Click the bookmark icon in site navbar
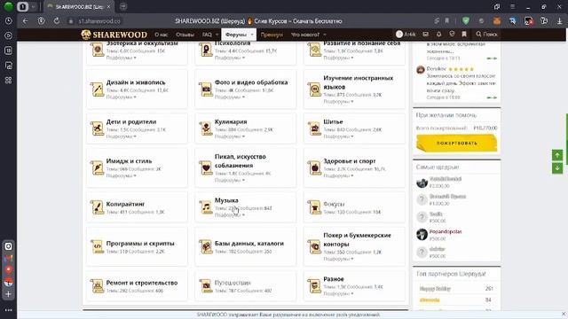Screen dimensions: 568x319 coord(464,34)
